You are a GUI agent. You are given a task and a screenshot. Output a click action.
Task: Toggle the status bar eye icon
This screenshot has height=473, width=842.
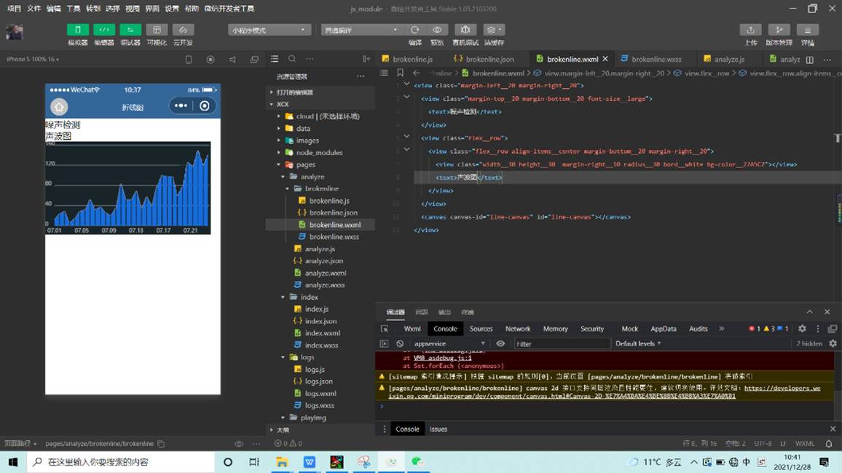click(239, 444)
